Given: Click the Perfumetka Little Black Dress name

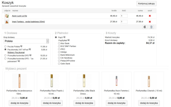Looking at the screenshot, I should (84, 92).
